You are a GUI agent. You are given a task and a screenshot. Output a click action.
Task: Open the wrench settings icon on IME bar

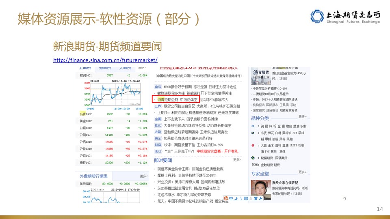[x=261, y=198]
